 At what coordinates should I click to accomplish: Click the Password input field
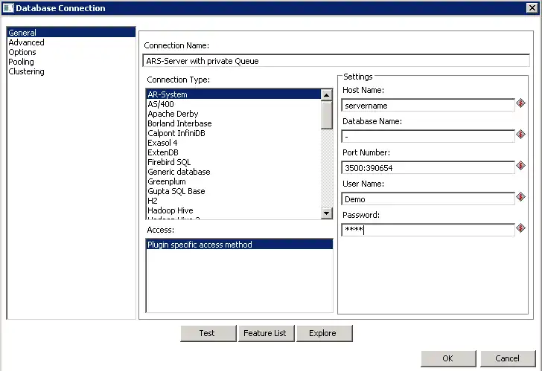(428, 230)
